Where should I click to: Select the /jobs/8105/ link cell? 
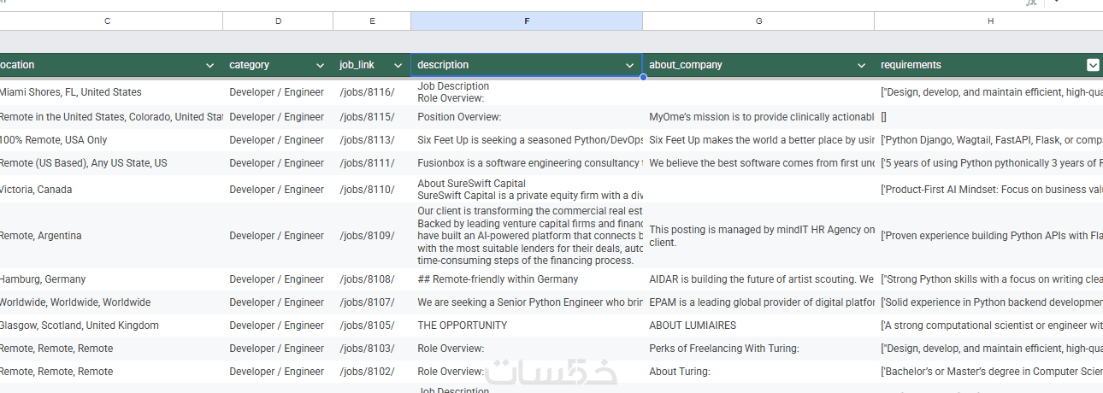point(372,326)
